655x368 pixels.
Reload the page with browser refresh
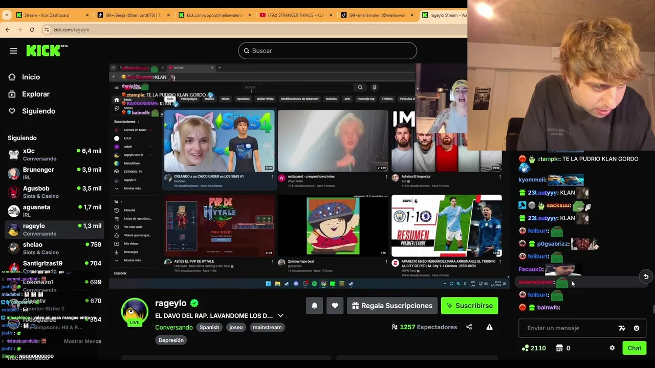32,30
